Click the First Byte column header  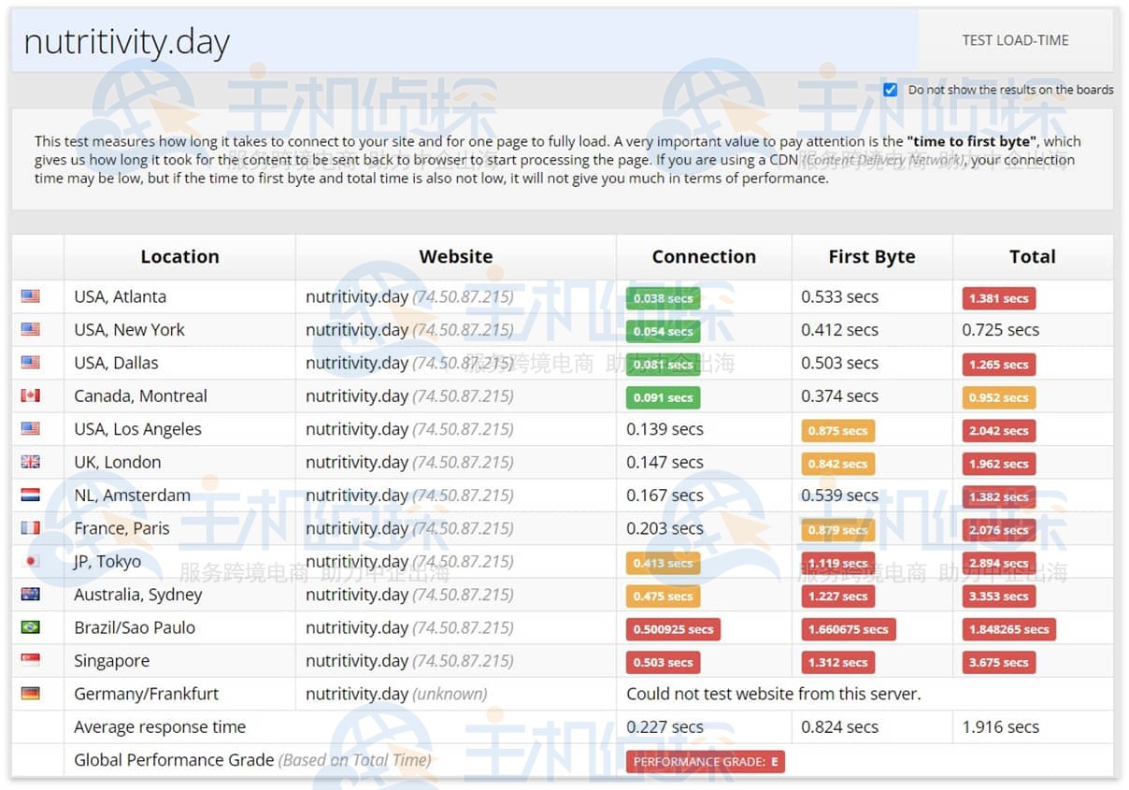point(871,257)
